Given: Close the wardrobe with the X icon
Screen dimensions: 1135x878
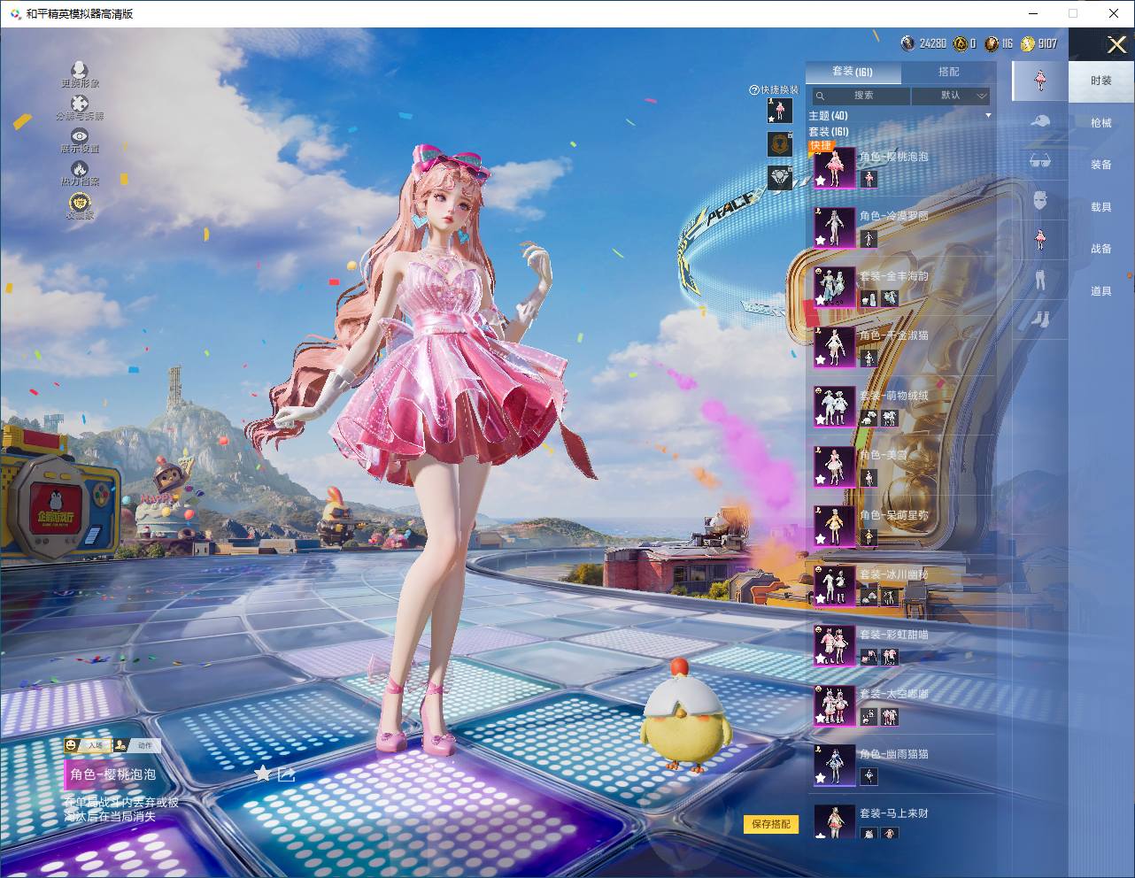Looking at the screenshot, I should pyautogui.click(x=1117, y=45).
